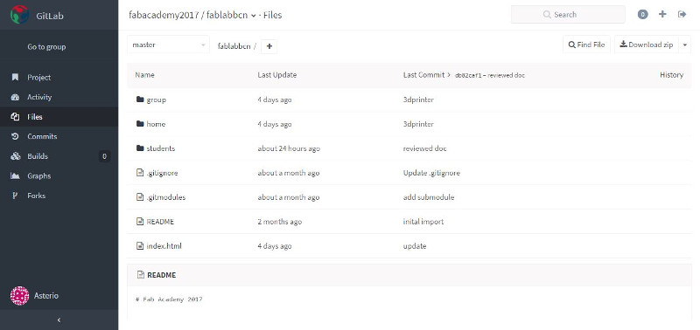The height and width of the screenshot is (330, 700).
Task: Click Go to group link
Action: pyautogui.click(x=46, y=47)
